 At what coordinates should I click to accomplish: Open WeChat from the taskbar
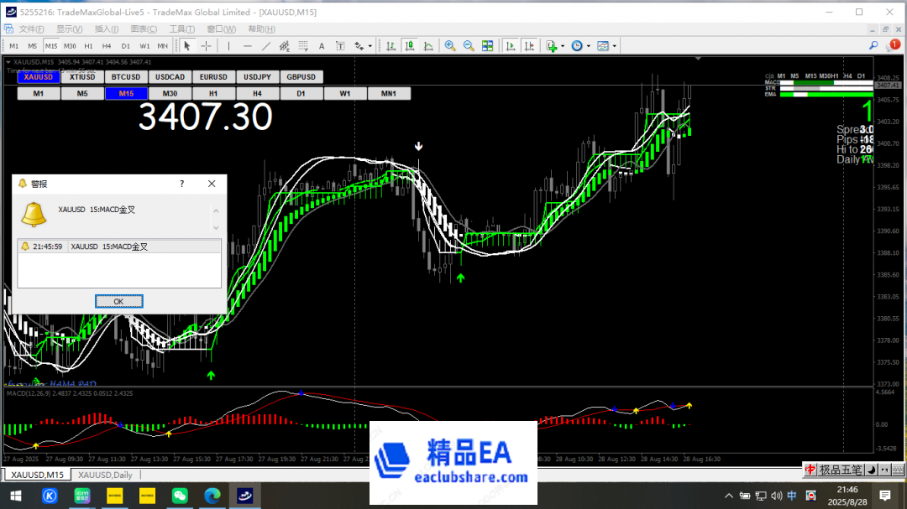[180, 496]
